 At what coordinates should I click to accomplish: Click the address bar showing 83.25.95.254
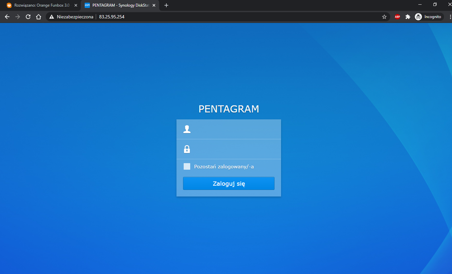(226, 17)
